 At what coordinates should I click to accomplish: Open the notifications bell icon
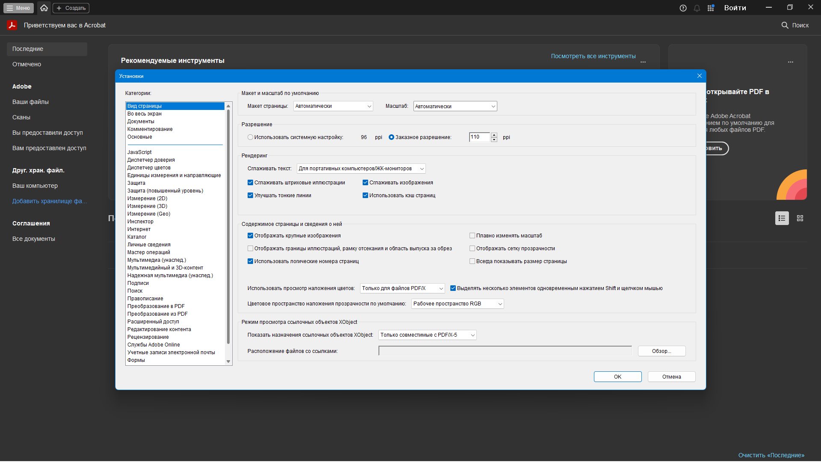click(x=697, y=8)
